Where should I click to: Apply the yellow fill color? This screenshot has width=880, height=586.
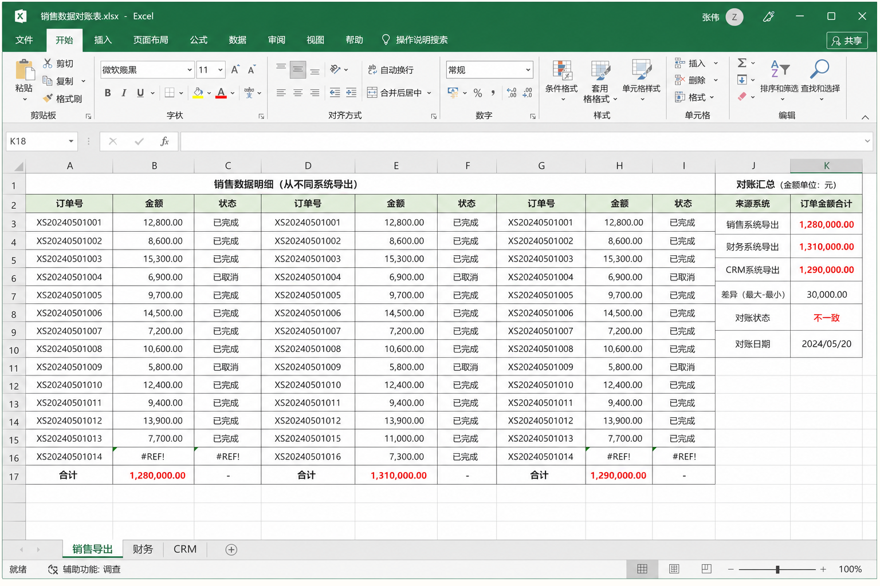coord(198,93)
